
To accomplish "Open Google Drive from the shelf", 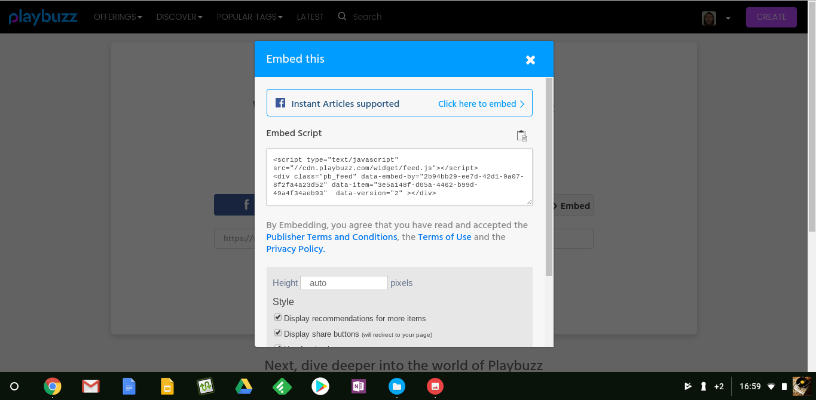I will [x=243, y=386].
